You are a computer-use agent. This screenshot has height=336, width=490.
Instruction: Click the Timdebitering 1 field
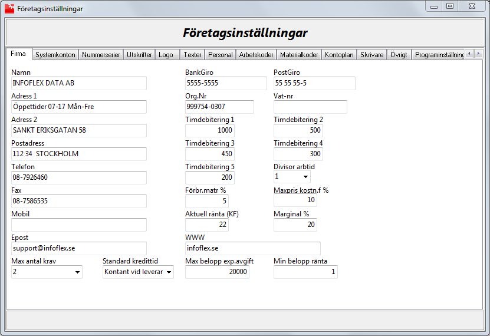(x=210, y=130)
